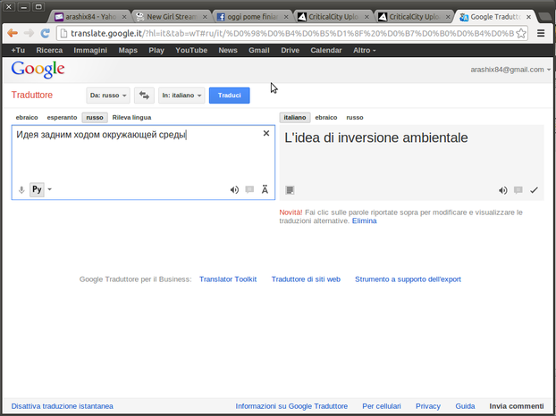Click the browser forward arrow
Image resolution: width=556 pixels, height=416 pixels.
pyautogui.click(x=29, y=33)
